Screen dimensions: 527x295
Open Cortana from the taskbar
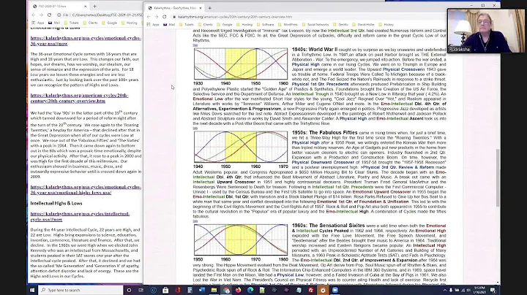coord(129,290)
